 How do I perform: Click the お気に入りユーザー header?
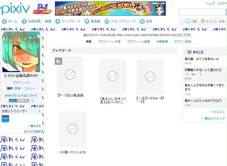(21, 111)
